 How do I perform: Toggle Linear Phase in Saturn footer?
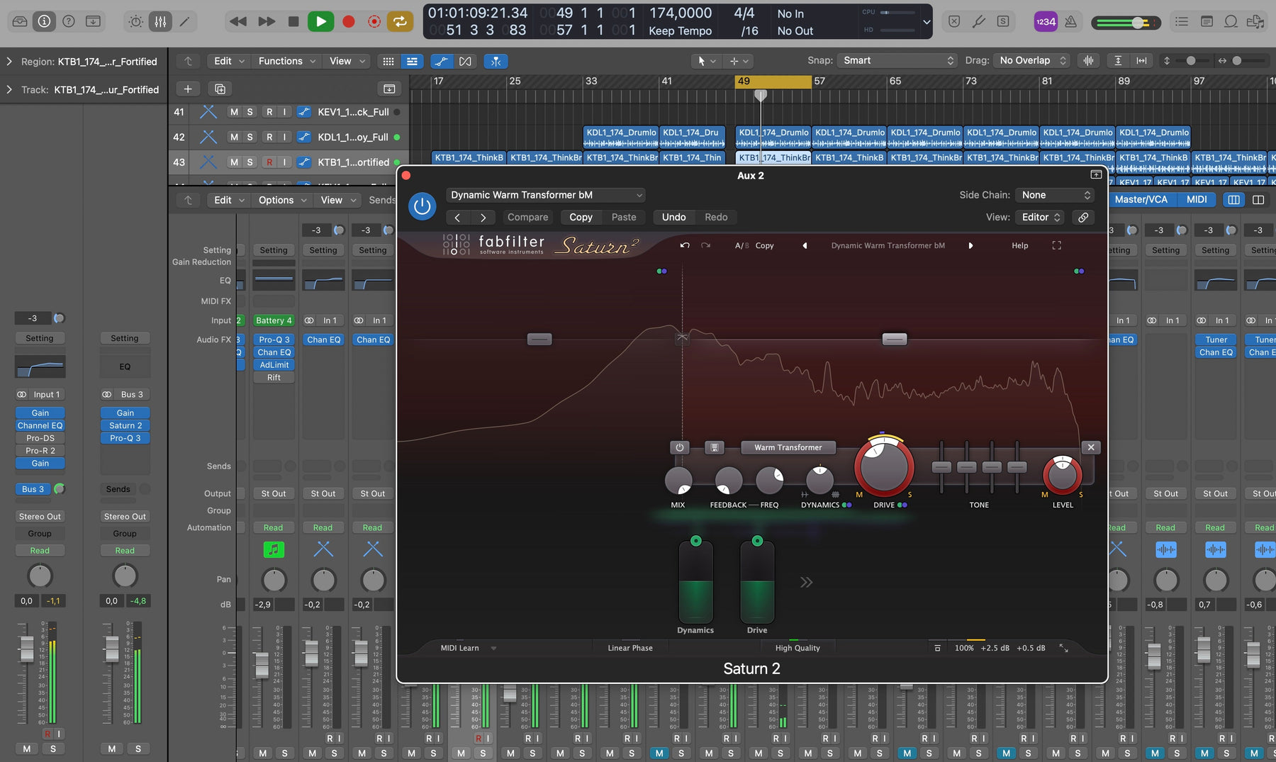tap(629, 648)
